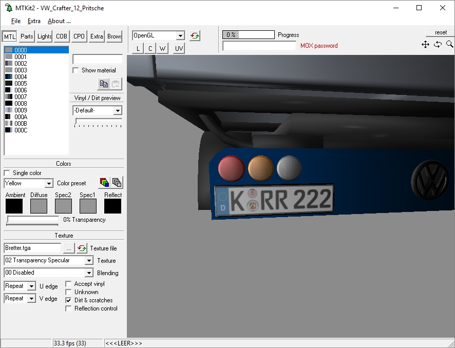Viewport: 455px width, 348px height.
Task: Select material 0001 in the list
Action: (36, 57)
